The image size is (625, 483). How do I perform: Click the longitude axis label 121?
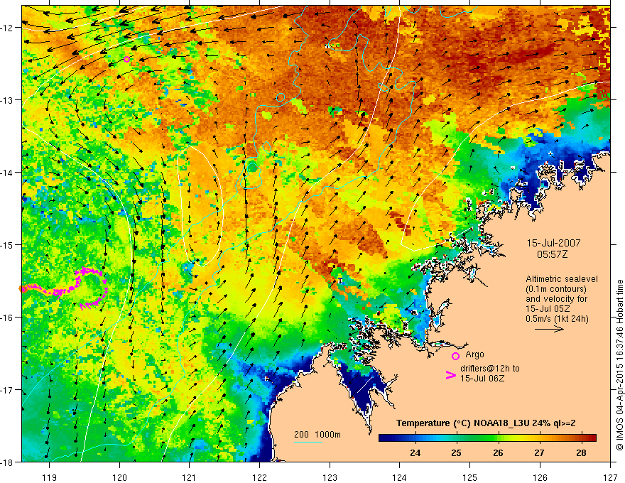click(190, 477)
